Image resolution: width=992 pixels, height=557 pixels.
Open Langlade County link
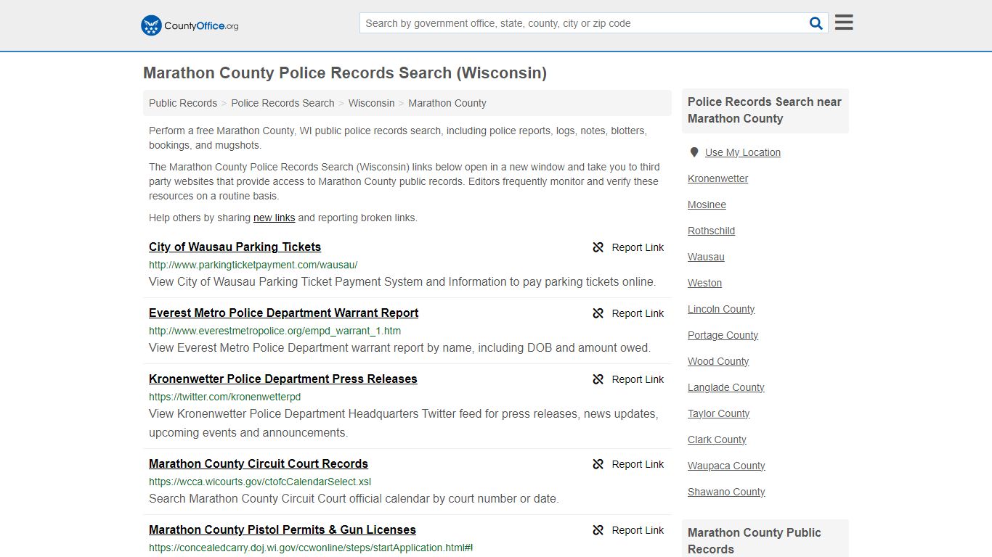tap(725, 387)
